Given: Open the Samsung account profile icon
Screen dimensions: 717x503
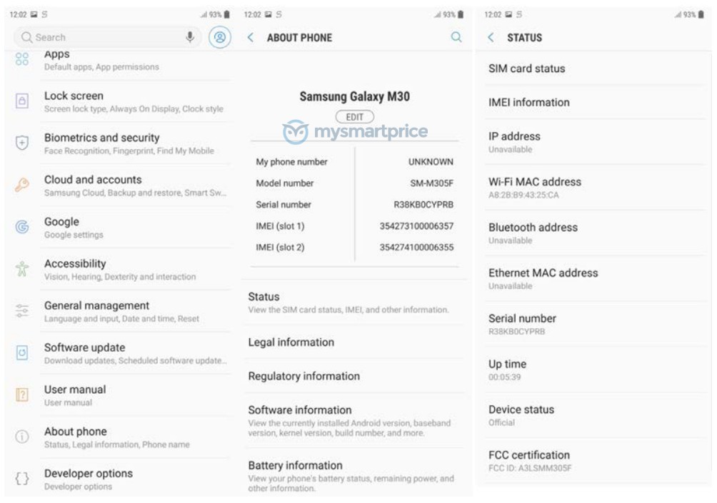Looking at the screenshot, I should [219, 37].
